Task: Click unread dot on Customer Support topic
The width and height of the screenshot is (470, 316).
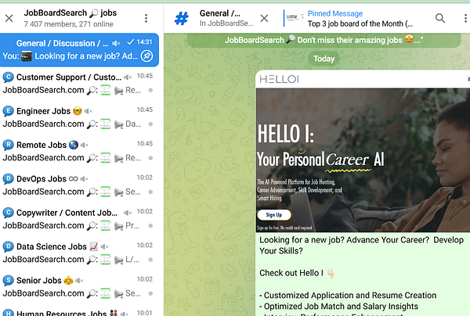Action: pyautogui.click(x=150, y=90)
